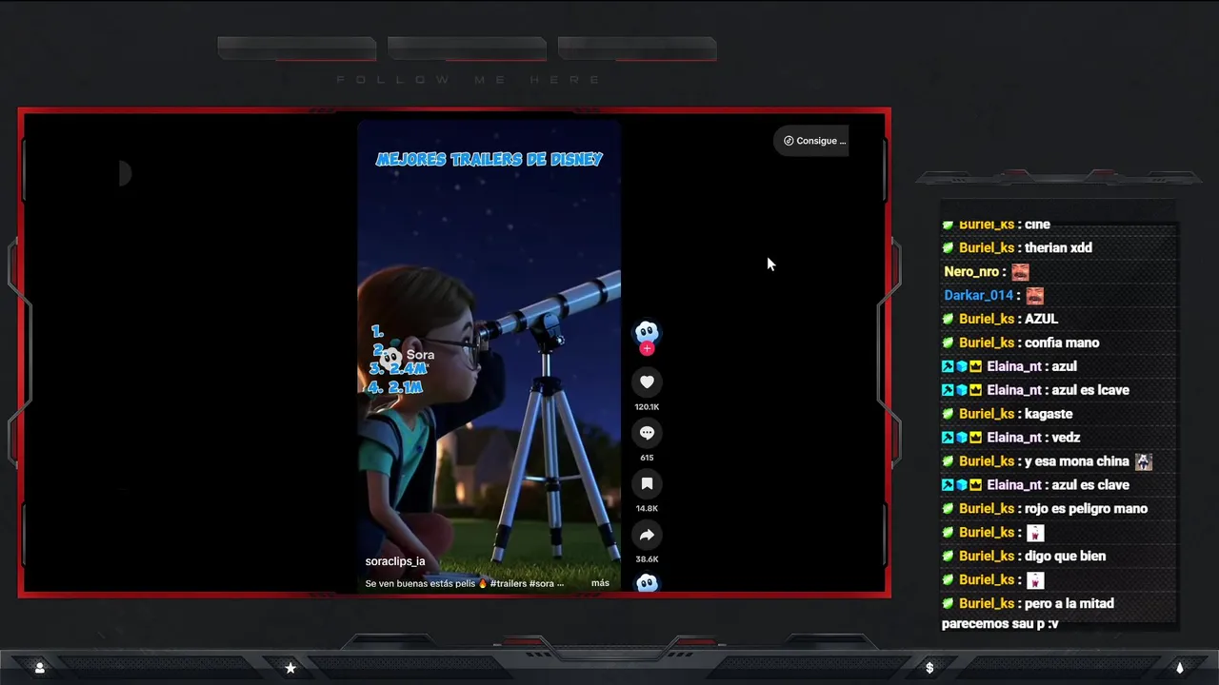Click the saved count '14.8K'
The image size is (1219, 685).
[x=647, y=509]
